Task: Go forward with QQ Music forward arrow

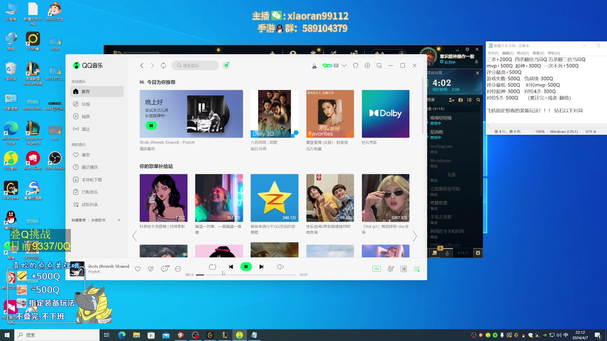Action: (x=152, y=65)
